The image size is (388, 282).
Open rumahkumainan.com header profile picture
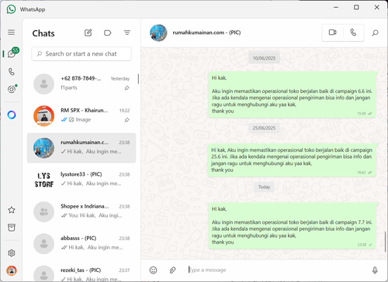tap(158, 33)
